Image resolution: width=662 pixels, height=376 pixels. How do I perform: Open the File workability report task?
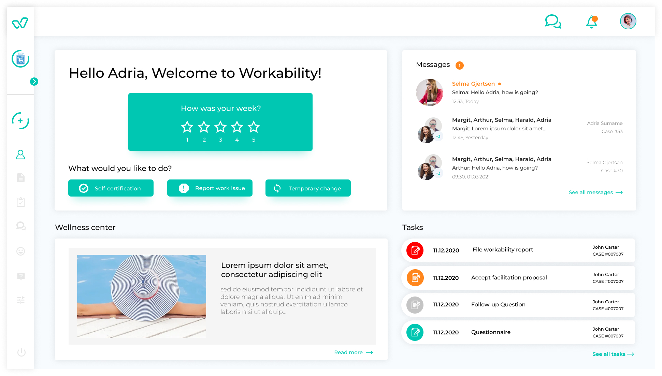click(518, 250)
